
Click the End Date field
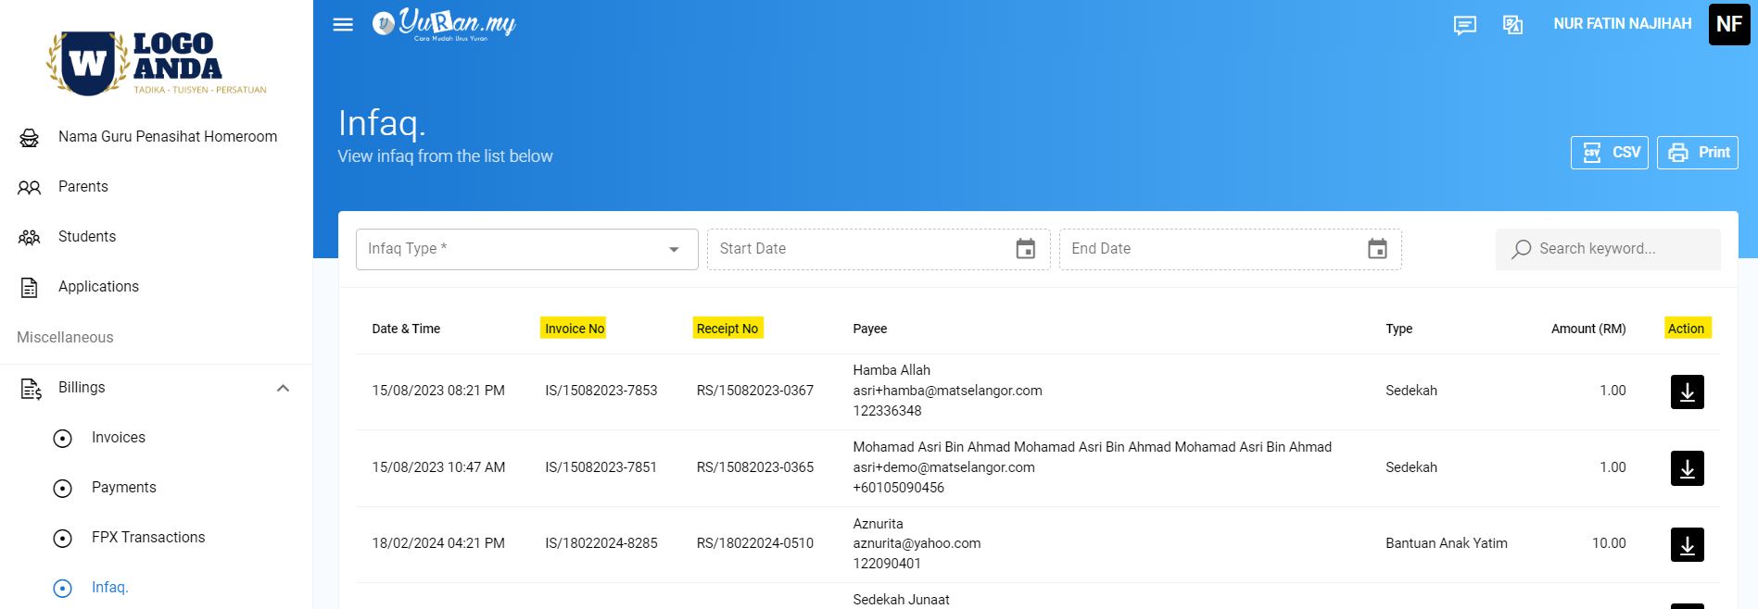coord(1230,249)
